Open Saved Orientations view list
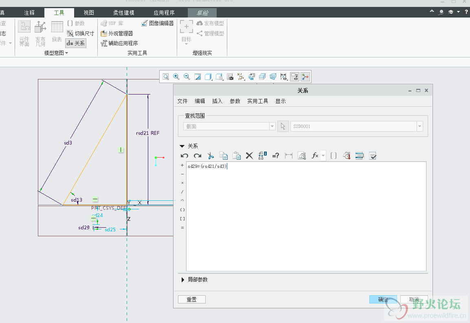The height and width of the screenshot is (323, 470). click(220, 77)
